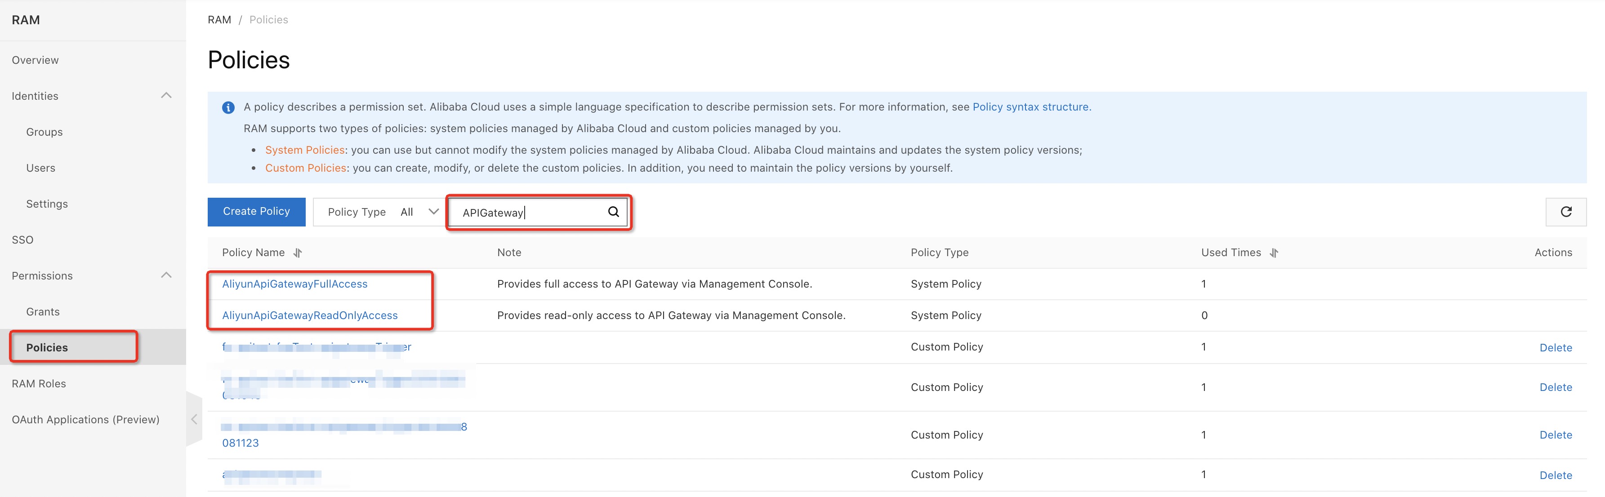Go to Groups in the sidebar
The height and width of the screenshot is (497, 1605).
coord(44,132)
